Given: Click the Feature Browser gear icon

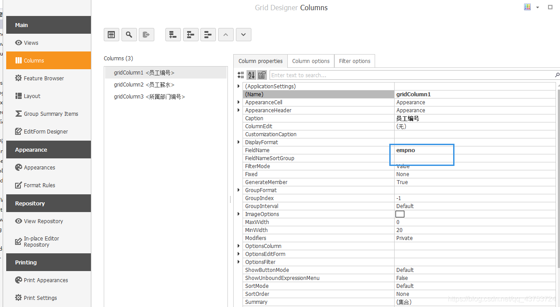Looking at the screenshot, I should pyautogui.click(x=18, y=78).
